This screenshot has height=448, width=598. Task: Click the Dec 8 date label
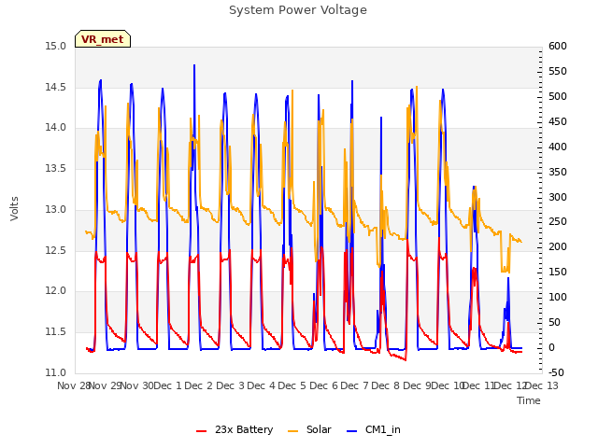tap(386, 385)
